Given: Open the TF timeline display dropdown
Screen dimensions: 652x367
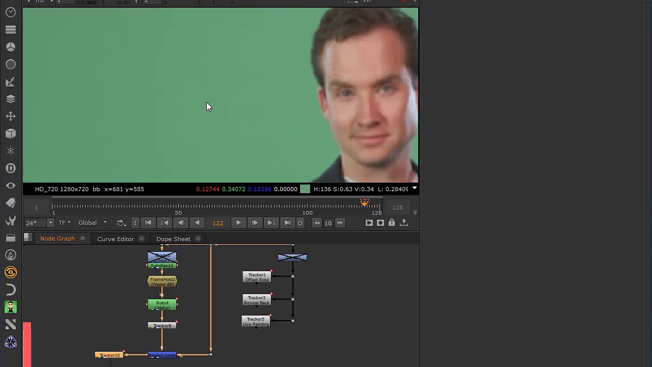Looking at the screenshot, I should click(64, 223).
